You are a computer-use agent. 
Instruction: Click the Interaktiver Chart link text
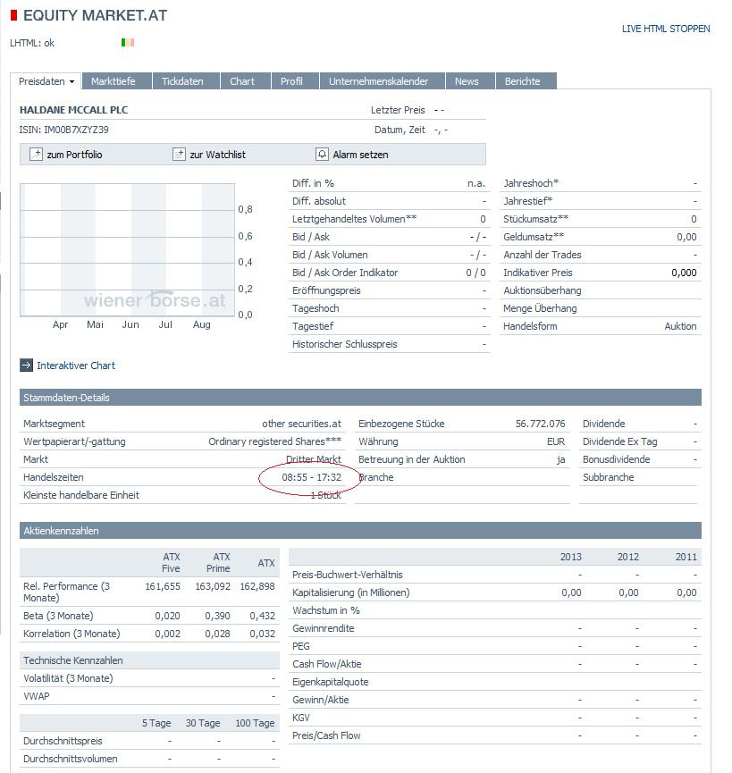[76, 365]
